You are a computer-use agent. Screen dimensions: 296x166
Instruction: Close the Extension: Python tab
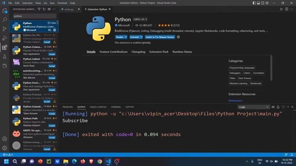(110, 9)
